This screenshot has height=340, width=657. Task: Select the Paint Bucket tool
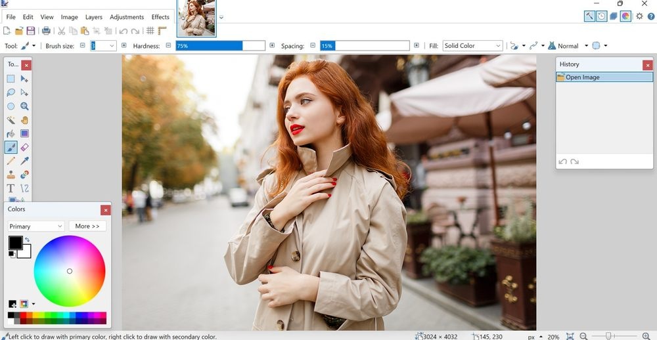[11, 134]
